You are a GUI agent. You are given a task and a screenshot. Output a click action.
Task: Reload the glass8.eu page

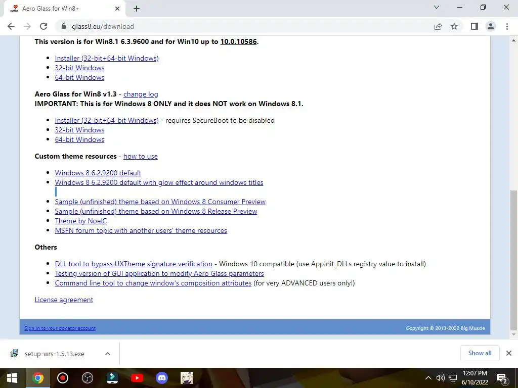(44, 26)
